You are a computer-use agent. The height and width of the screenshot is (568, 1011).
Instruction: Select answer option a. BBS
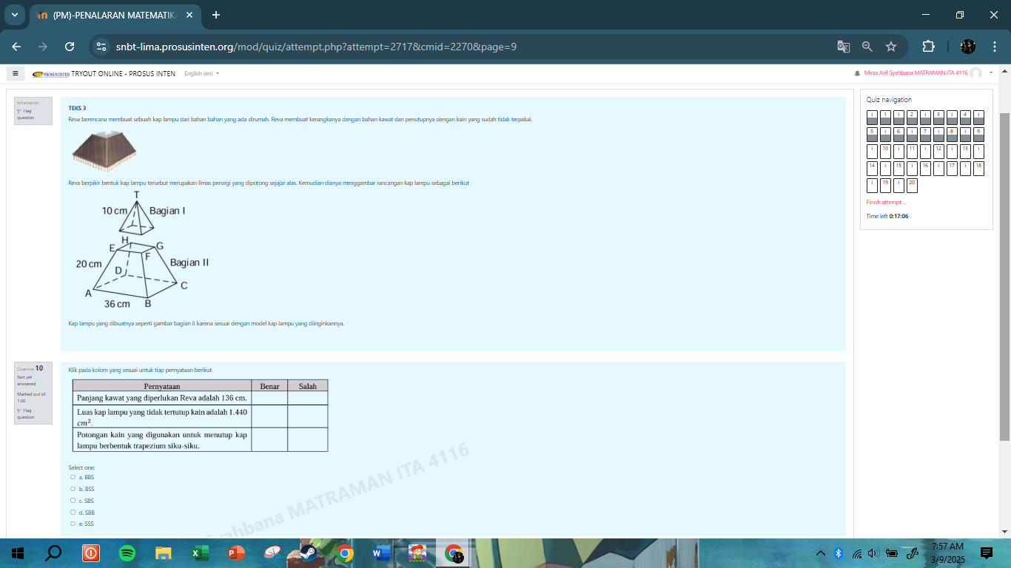coord(73,477)
